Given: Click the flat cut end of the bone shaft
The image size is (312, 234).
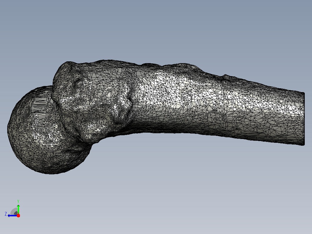Looking at the screenshot, I should [304, 119].
